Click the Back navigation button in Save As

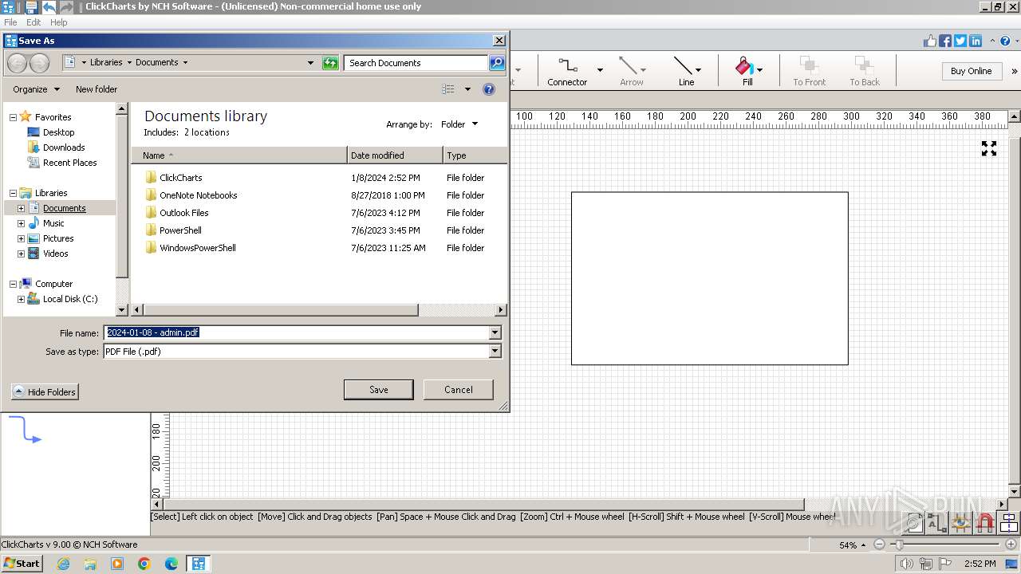point(17,63)
